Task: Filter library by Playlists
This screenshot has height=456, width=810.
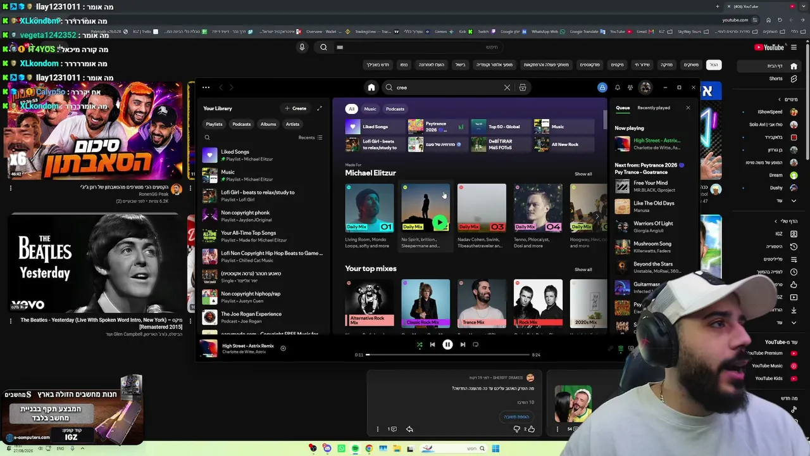Action: point(214,124)
